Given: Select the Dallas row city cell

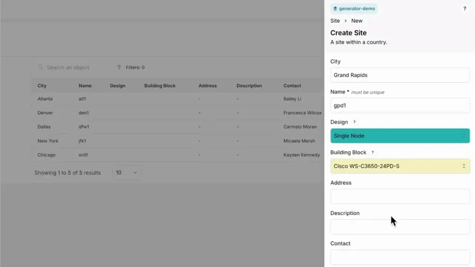Looking at the screenshot, I should point(44,127).
